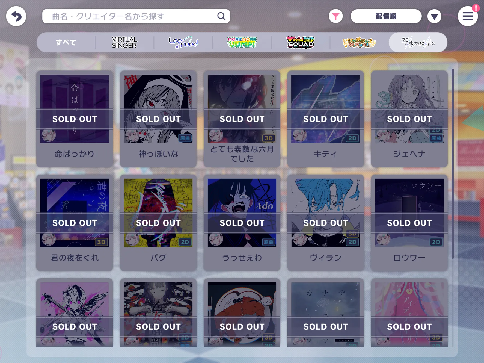Screen dimensions: 484x363
Task: Select the Vivid BAD SQUAD logo tab
Action: click(x=301, y=42)
